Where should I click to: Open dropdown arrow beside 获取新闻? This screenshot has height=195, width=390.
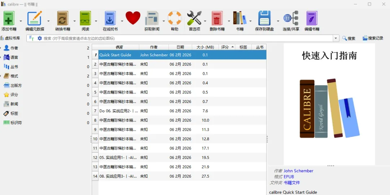(164, 21)
